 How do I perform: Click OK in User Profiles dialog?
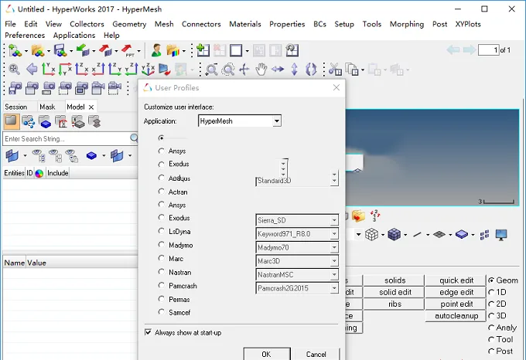pos(267,354)
